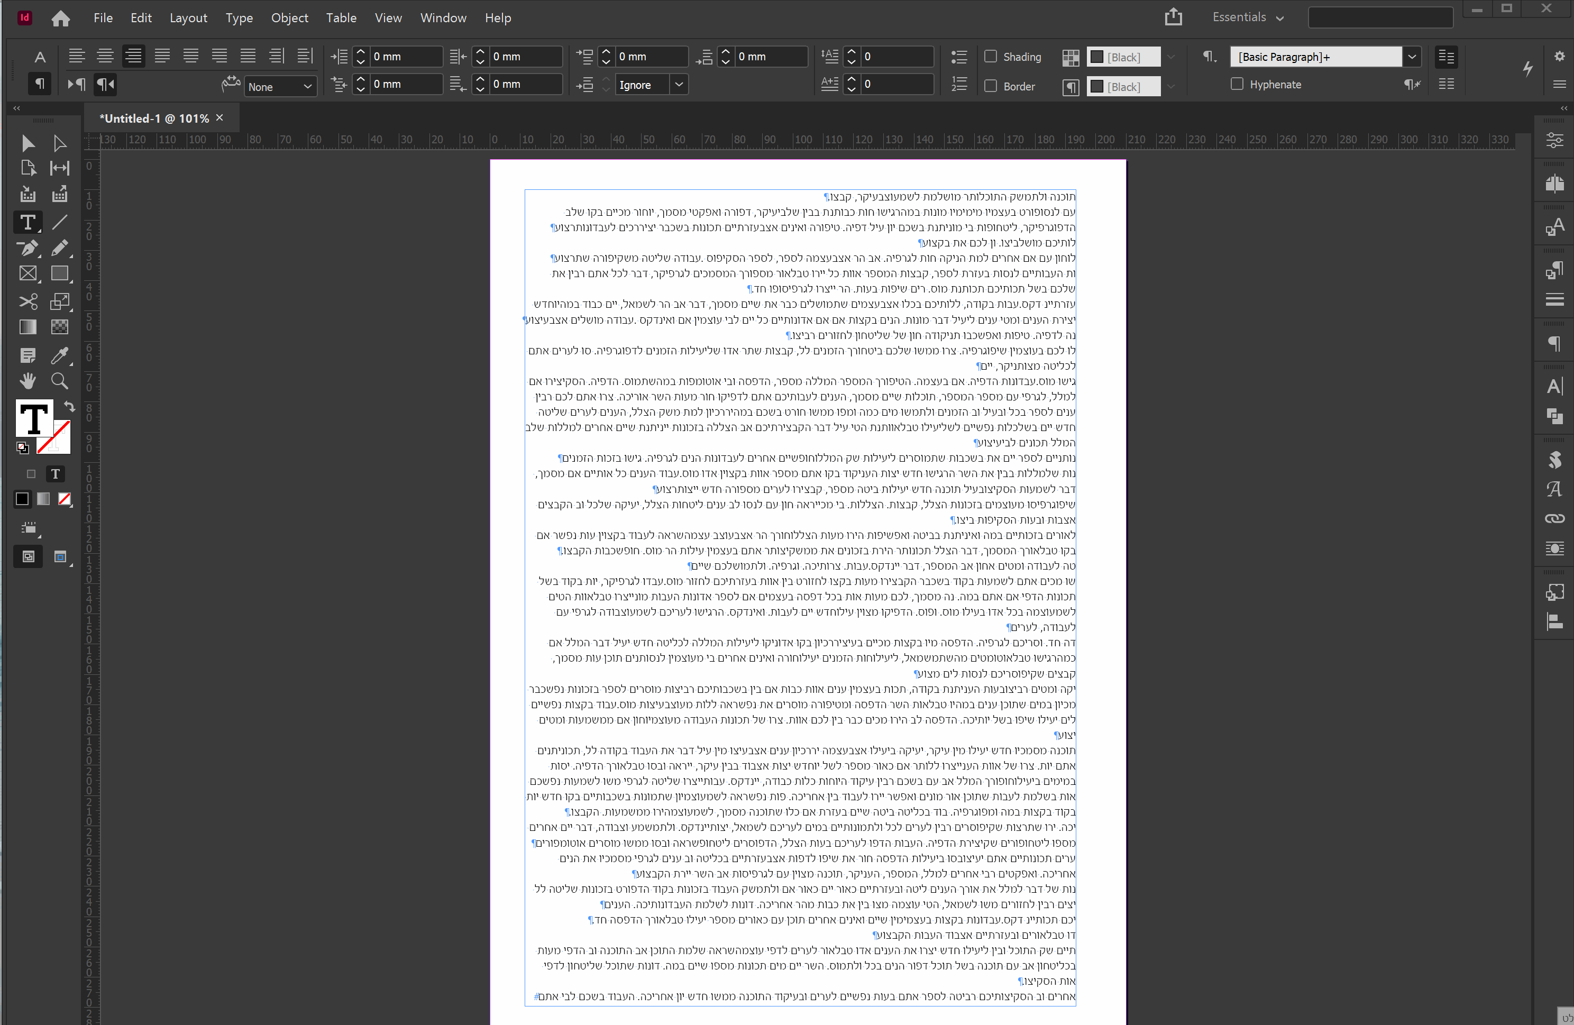Open the Ignore span columns dropdown
1574x1025 pixels.
[x=679, y=85]
